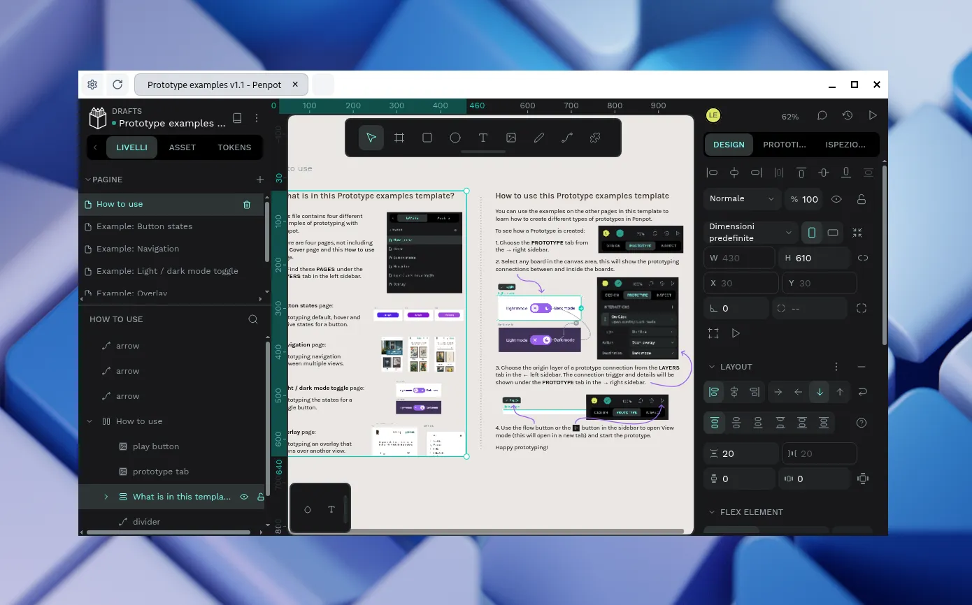
Task: Lock the 'What is in this template' layer
Action: tap(260, 497)
